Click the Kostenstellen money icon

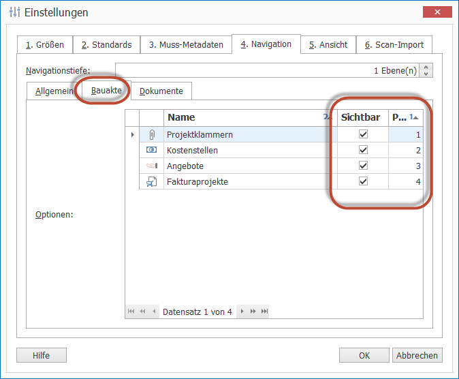(151, 150)
